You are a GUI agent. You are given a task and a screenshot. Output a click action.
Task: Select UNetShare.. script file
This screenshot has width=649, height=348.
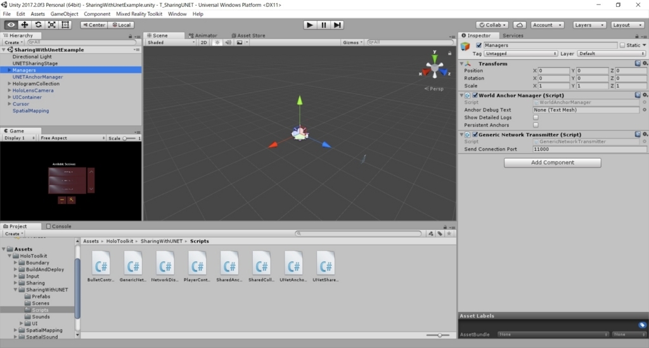(325, 266)
